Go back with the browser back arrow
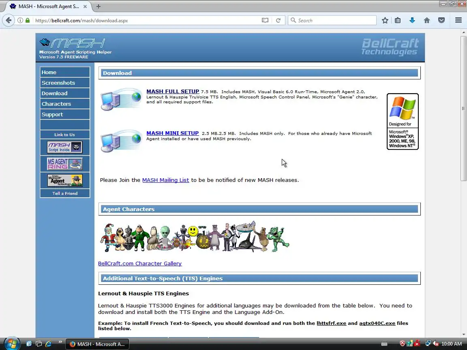Image resolution: width=467 pixels, height=350 pixels. 9,20
